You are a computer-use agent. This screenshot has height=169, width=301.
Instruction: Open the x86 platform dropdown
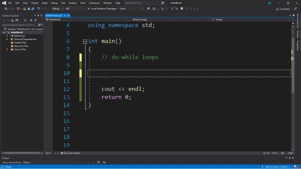[x=75, y=8]
